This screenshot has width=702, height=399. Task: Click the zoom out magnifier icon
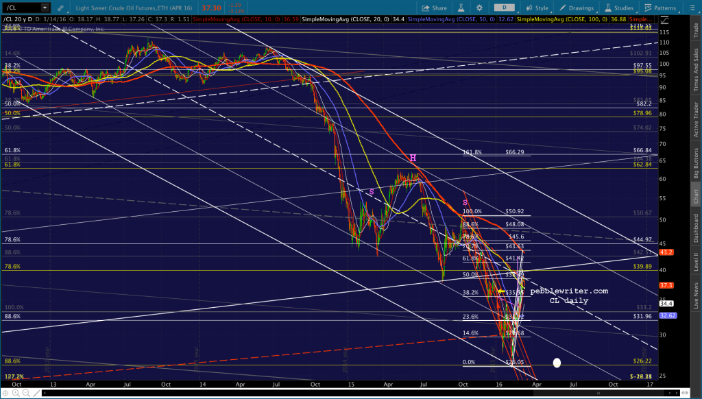(x=27, y=394)
